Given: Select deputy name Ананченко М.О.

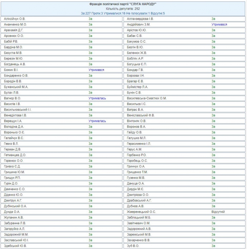Looking at the screenshot, I should pos(15,24).
